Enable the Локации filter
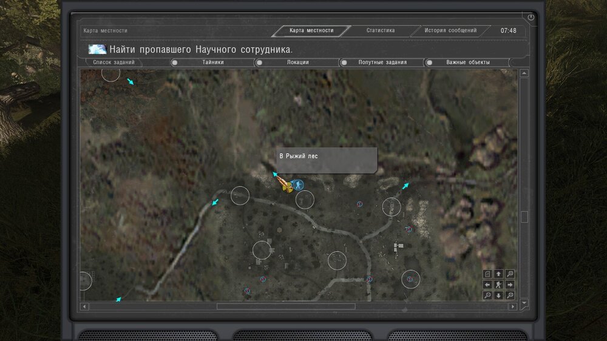607x341 pixels. [259, 62]
